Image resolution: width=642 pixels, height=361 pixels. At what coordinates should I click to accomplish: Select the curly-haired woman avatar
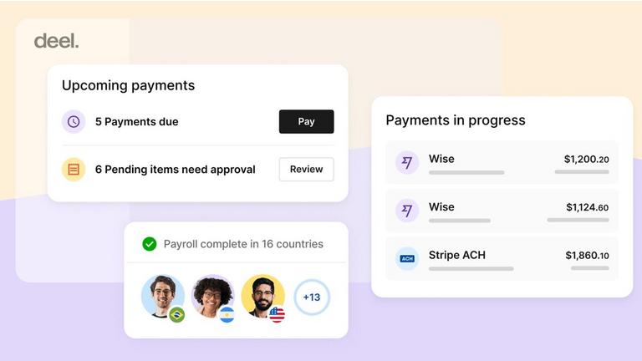[x=212, y=295]
